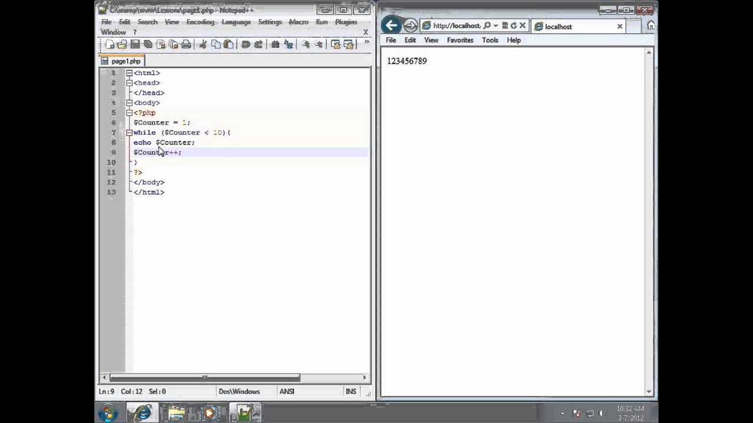This screenshot has width=753, height=423.
Task: Click the '$Counter = 1;' code line
Action: click(x=162, y=122)
